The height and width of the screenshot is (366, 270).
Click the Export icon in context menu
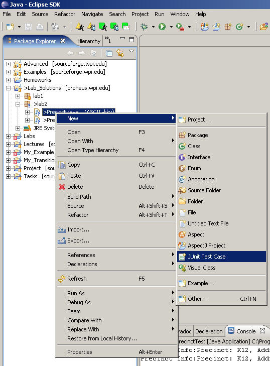pos(62,240)
